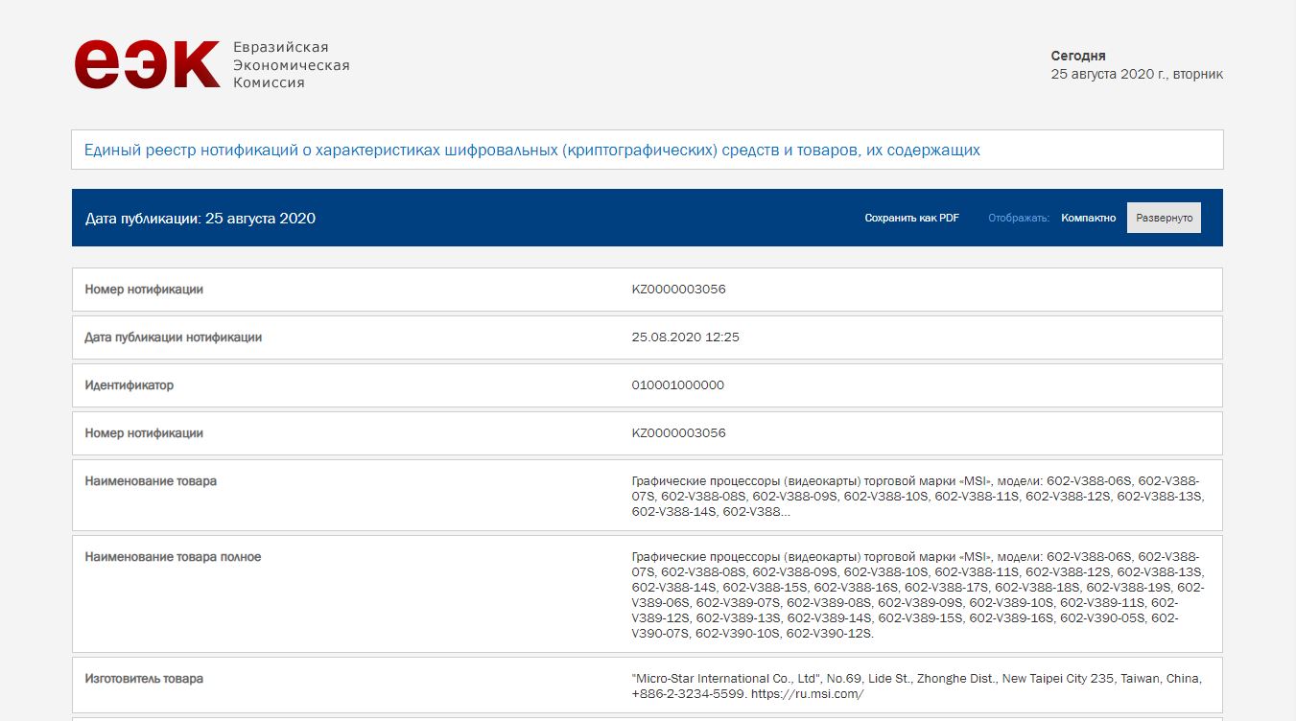Click the Наименование товара полное row label
1296x721 pixels.
[x=173, y=557]
